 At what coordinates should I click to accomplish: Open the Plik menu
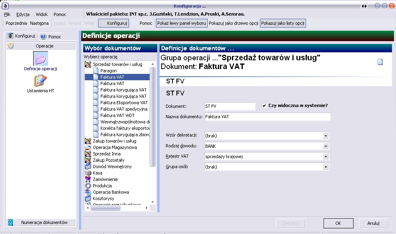point(7,14)
